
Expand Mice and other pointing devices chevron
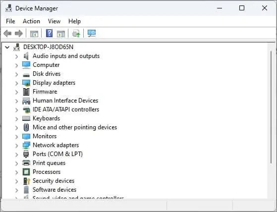[x=16, y=128]
